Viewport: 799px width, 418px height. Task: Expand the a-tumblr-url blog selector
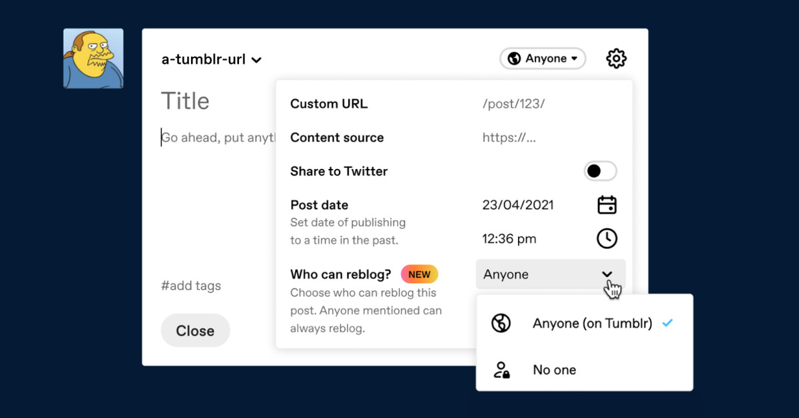212,59
